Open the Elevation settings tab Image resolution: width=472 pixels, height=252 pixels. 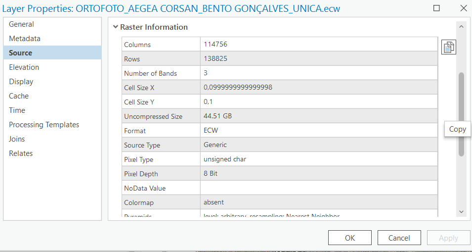coord(24,67)
